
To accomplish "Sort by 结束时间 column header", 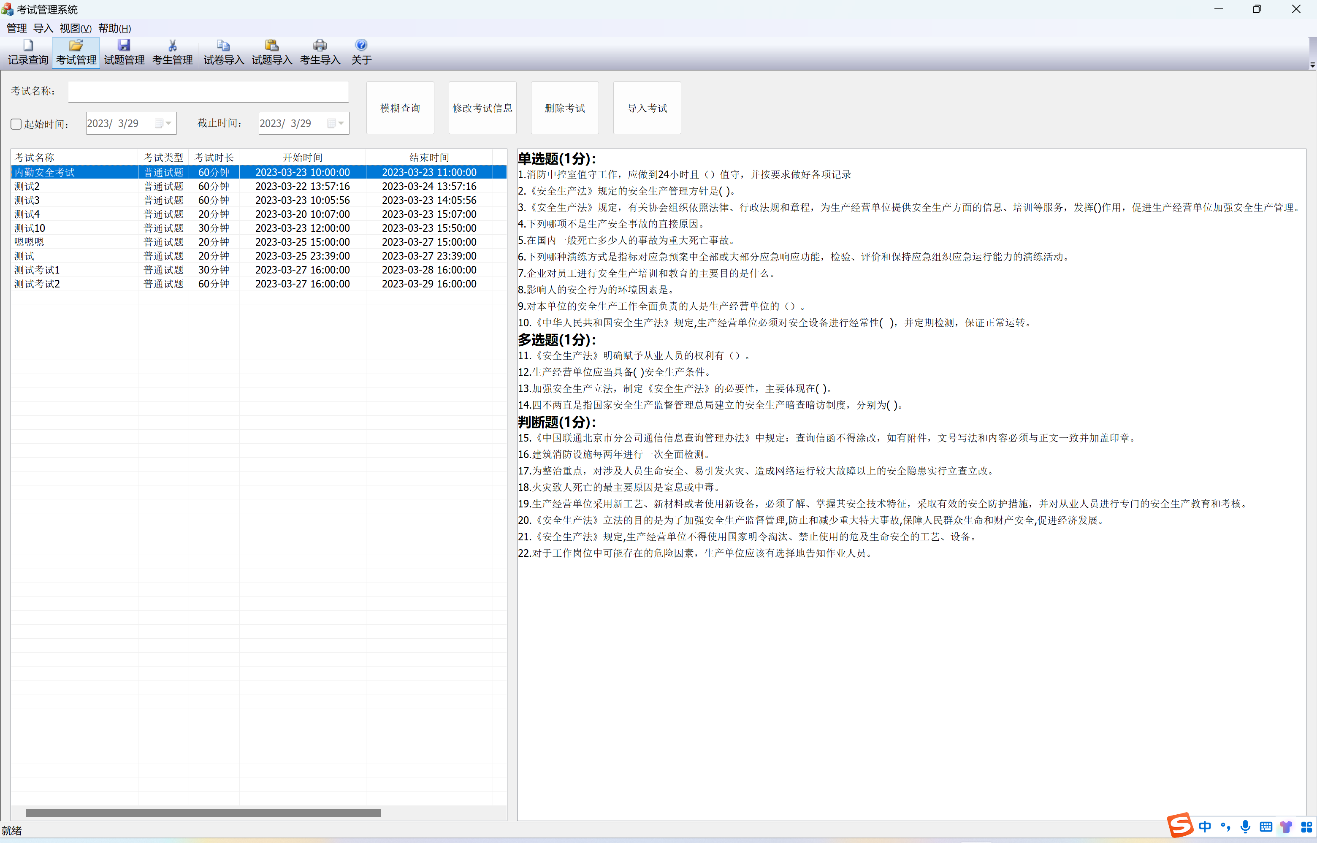I will pos(429,157).
